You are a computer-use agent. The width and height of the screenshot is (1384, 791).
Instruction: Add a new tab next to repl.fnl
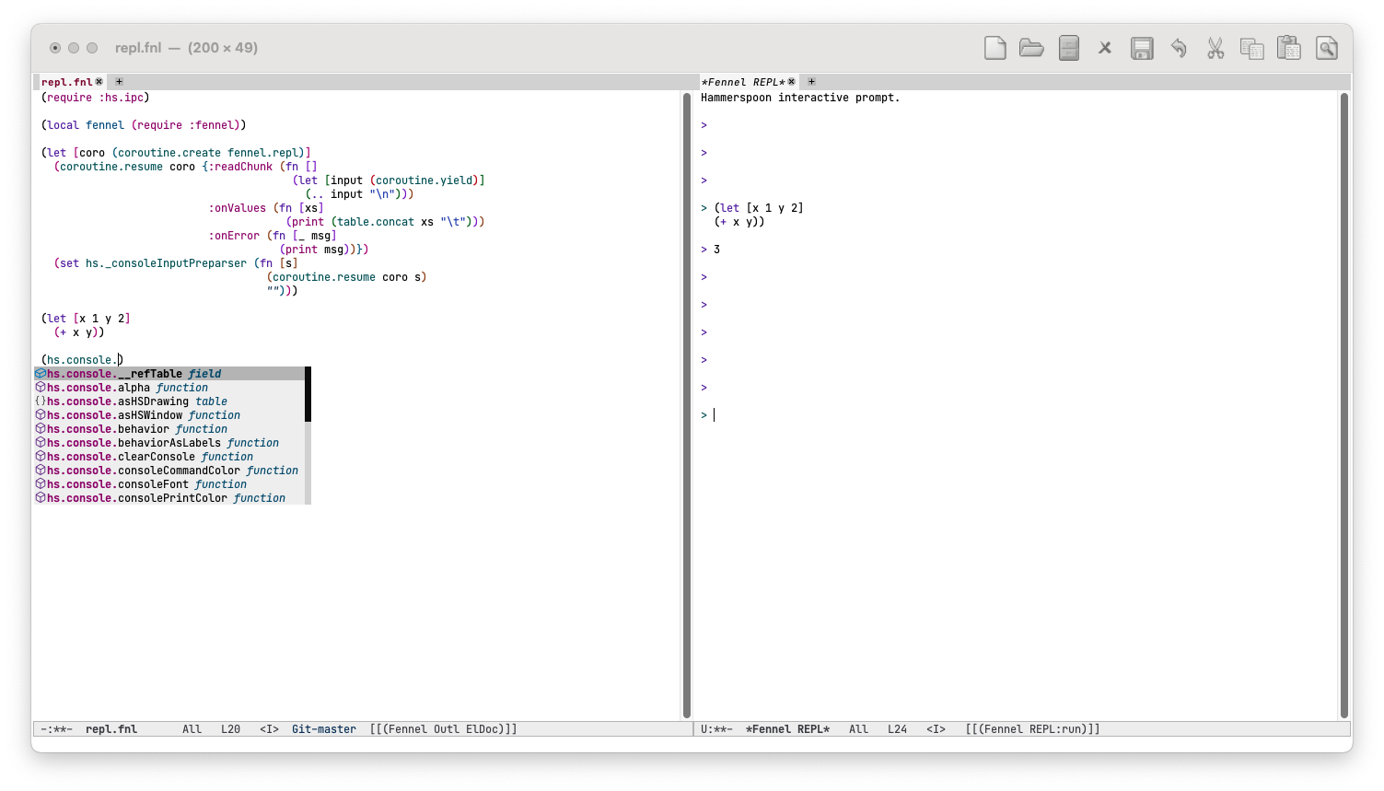pyautogui.click(x=119, y=82)
